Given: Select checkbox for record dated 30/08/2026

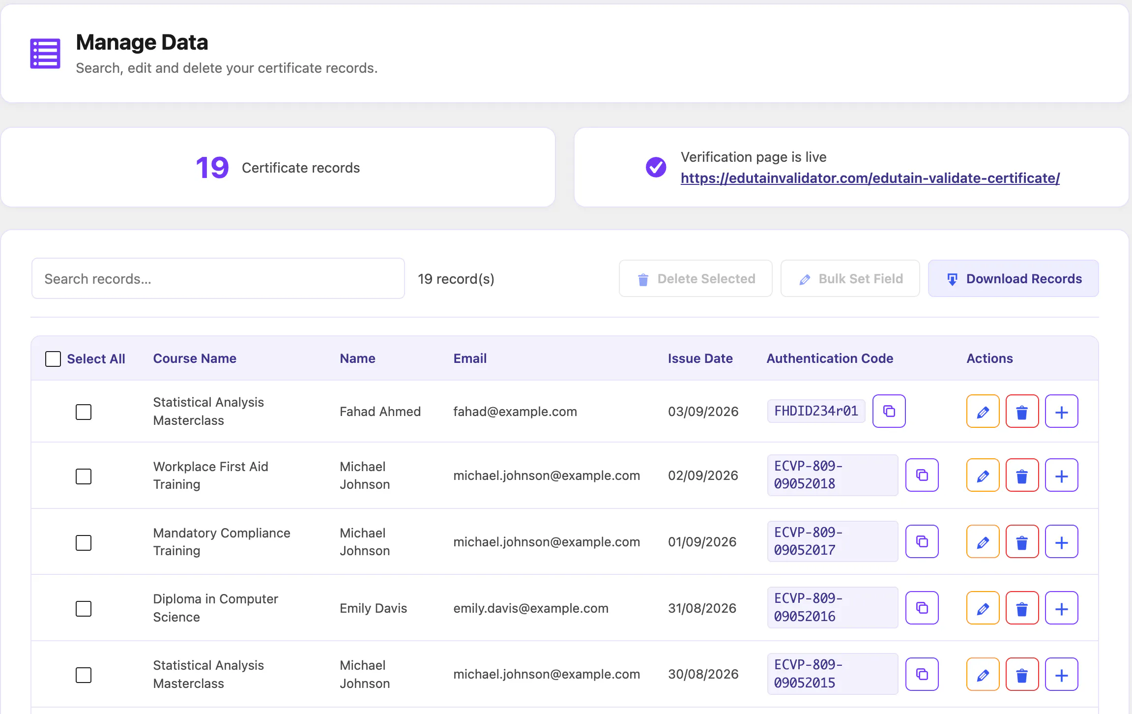Looking at the screenshot, I should (84, 675).
